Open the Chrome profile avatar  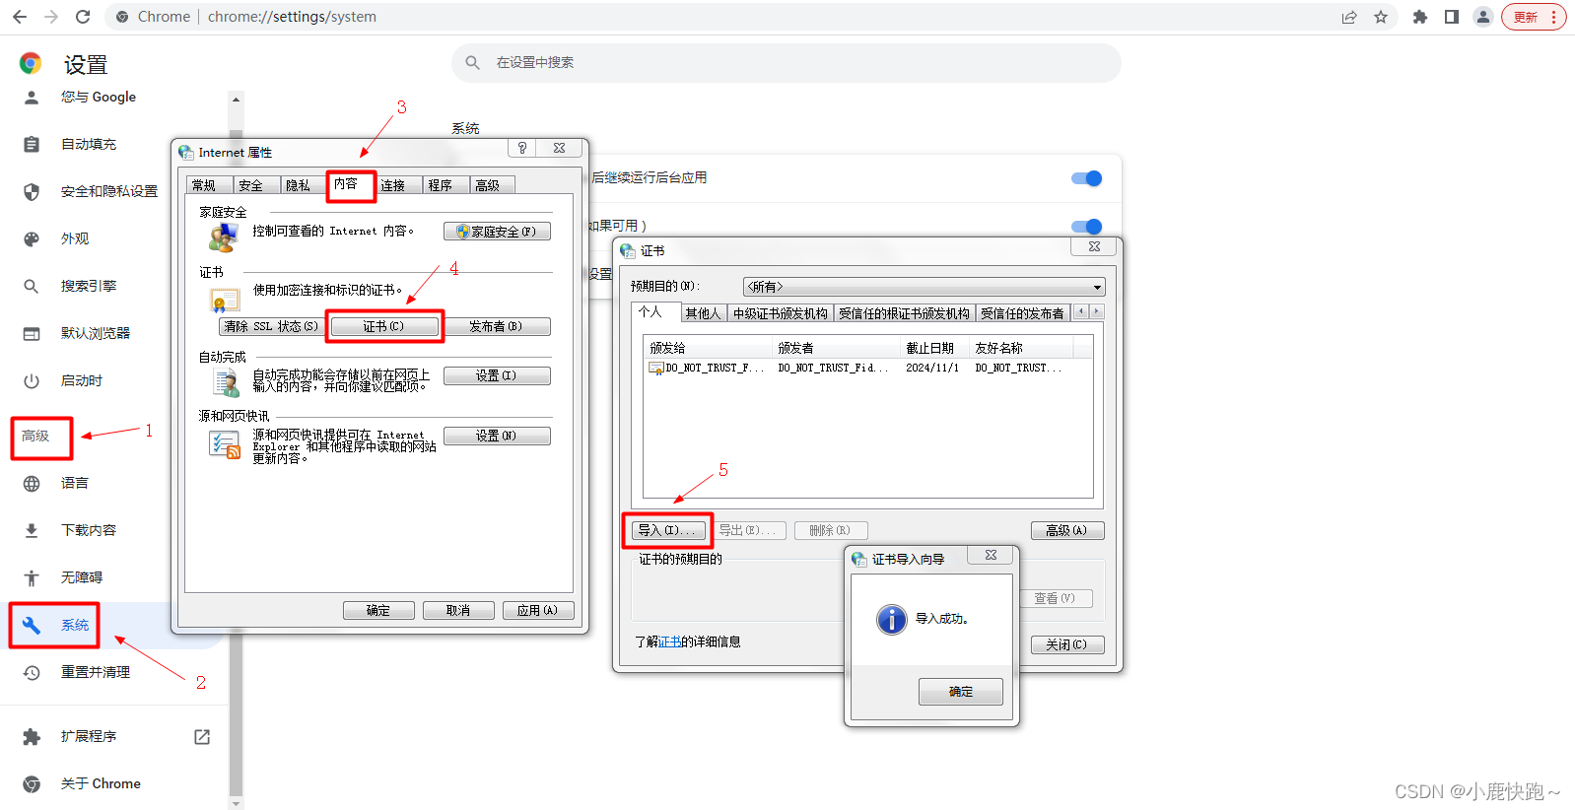[x=1483, y=17]
